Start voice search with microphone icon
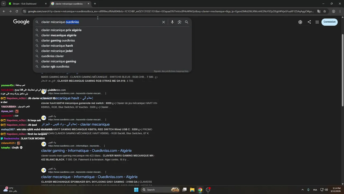The width and height of the screenshot is (344, 194). (x=172, y=22)
